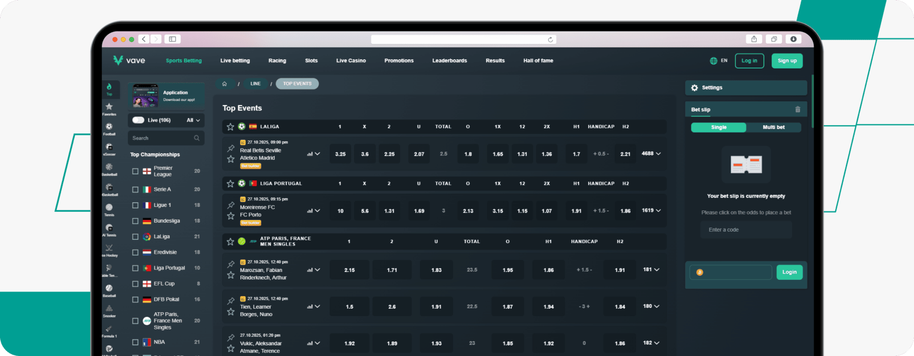Check the LaLiga checkbox
This screenshot has height=356, width=914.
point(135,237)
